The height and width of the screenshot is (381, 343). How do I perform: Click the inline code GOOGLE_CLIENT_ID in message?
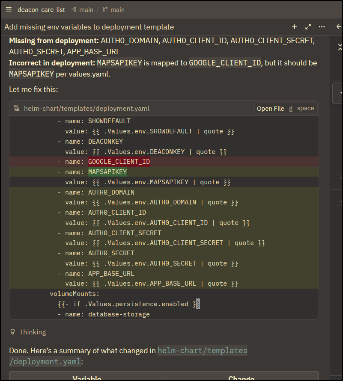(x=225, y=63)
